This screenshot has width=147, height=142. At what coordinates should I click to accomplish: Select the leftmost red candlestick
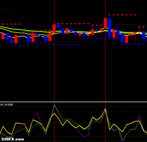point(3,36)
